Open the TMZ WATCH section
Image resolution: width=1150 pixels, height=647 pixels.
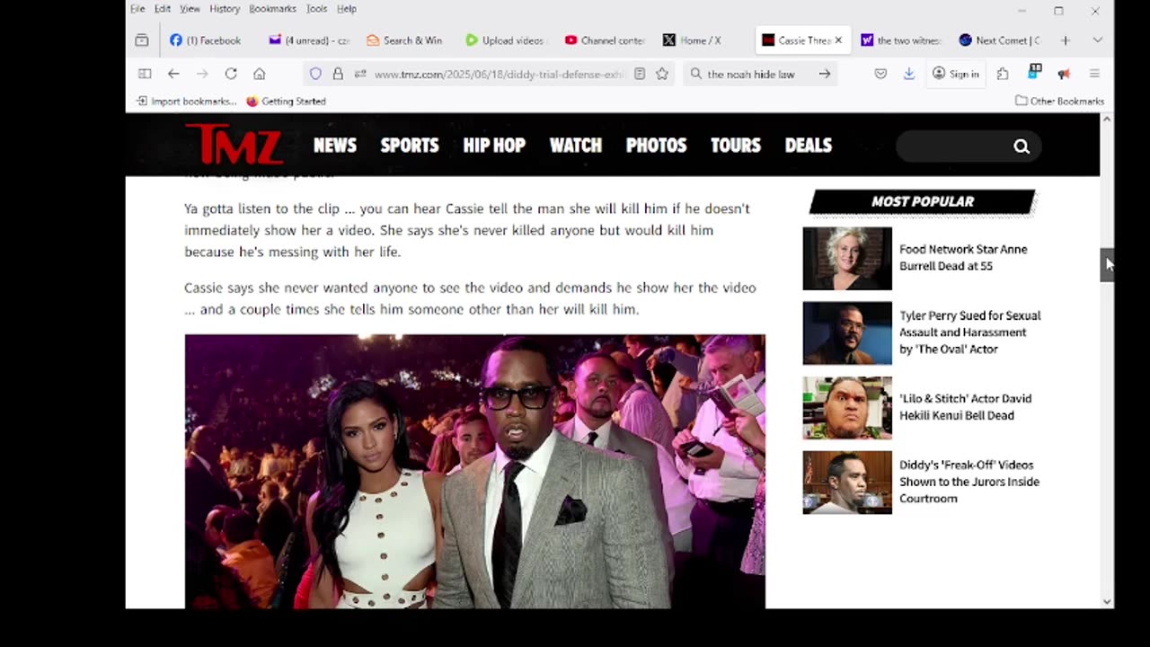point(576,146)
